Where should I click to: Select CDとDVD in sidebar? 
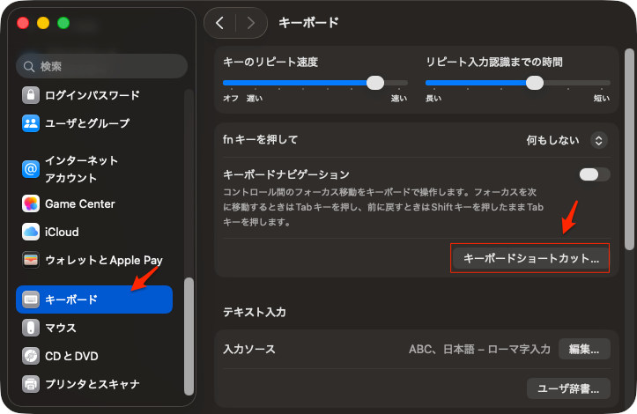tap(94, 356)
